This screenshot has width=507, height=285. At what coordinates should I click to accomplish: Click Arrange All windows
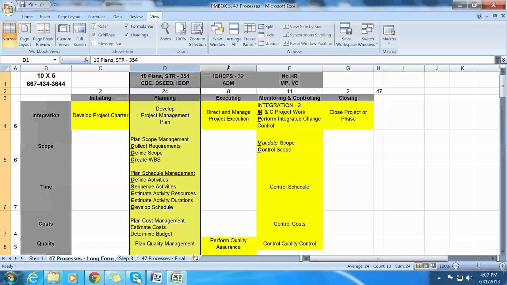click(234, 34)
